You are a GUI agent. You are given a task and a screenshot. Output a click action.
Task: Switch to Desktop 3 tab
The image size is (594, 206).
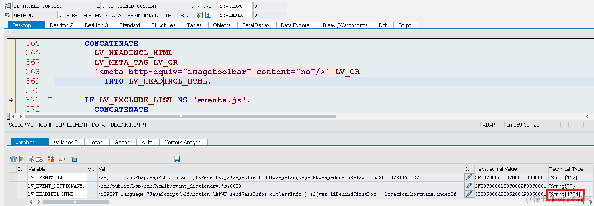pyautogui.click(x=97, y=25)
